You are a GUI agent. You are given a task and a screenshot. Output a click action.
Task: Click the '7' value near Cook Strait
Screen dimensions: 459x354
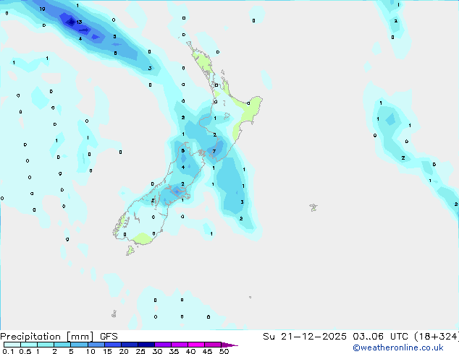(214, 151)
